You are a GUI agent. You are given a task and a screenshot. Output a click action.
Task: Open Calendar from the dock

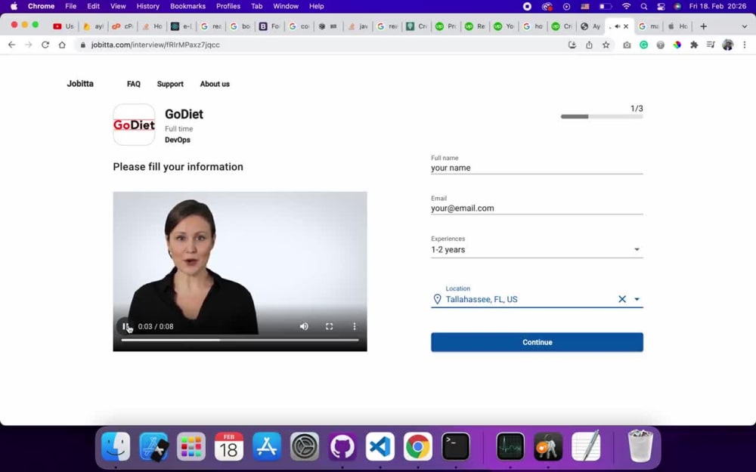[228, 446]
